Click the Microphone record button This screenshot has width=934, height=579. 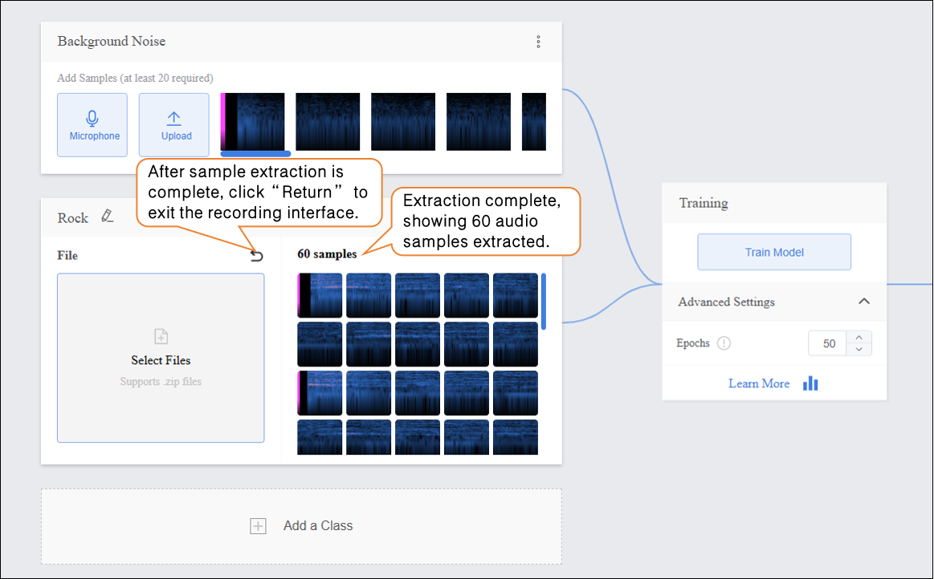[92, 125]
